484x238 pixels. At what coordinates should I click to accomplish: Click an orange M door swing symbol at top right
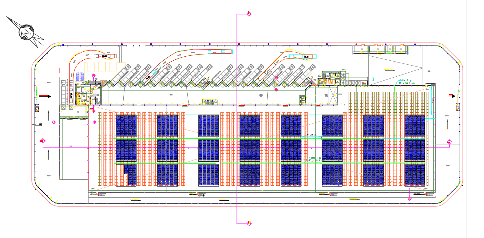[376, 45]
